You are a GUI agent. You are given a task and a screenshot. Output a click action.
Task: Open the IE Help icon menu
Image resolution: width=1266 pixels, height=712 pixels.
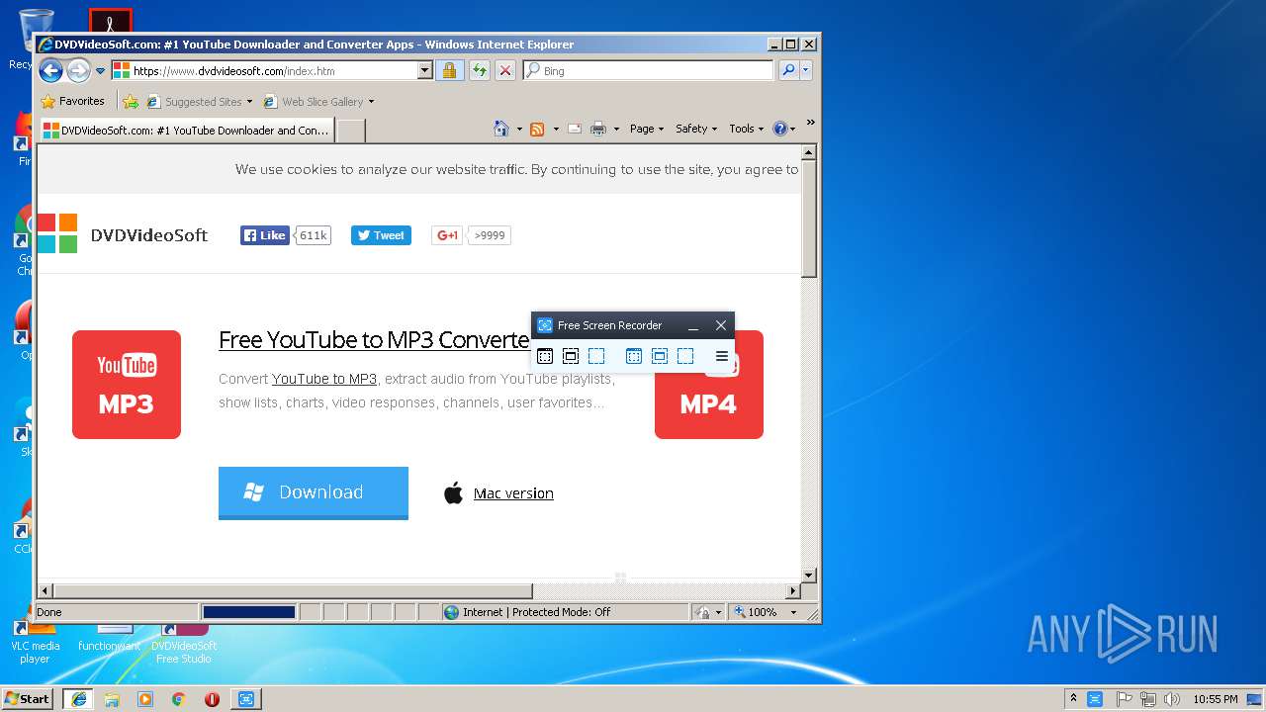tap(783, 129)
